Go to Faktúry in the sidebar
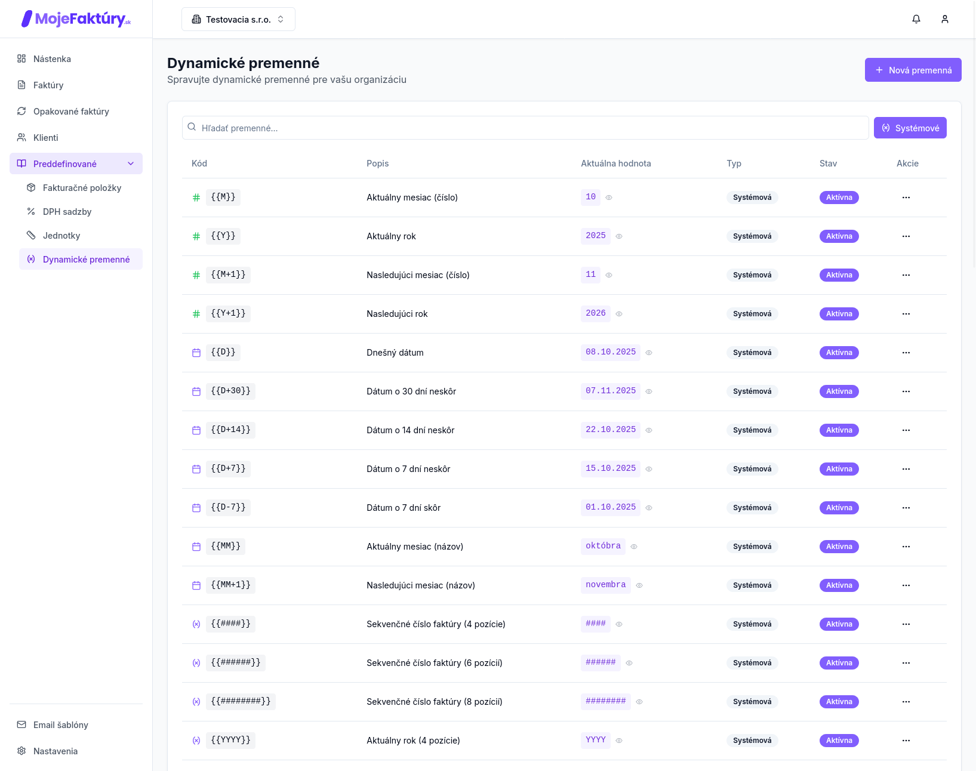Screen dimensions: 976x771 [x=48, y=85]
